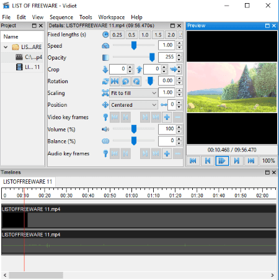Collapse the LIS...ARE project folder
The width and height of the screenshot is (279, 280).
click(x=6, y=47)
